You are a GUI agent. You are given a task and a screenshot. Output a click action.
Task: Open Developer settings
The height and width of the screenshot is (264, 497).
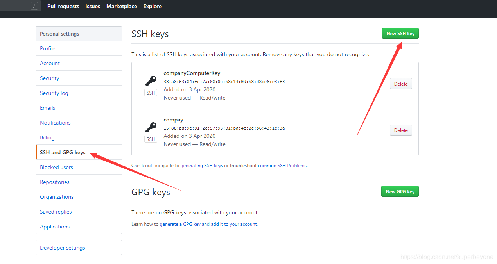63,248
